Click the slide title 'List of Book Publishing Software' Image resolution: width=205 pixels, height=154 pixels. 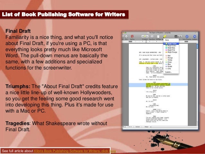point(64,14)
